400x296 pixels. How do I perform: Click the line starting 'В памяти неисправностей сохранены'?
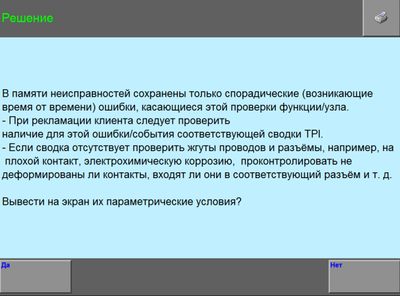[x=187, y=94]
